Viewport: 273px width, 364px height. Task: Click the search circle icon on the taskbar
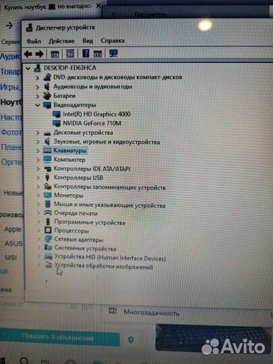24,361
